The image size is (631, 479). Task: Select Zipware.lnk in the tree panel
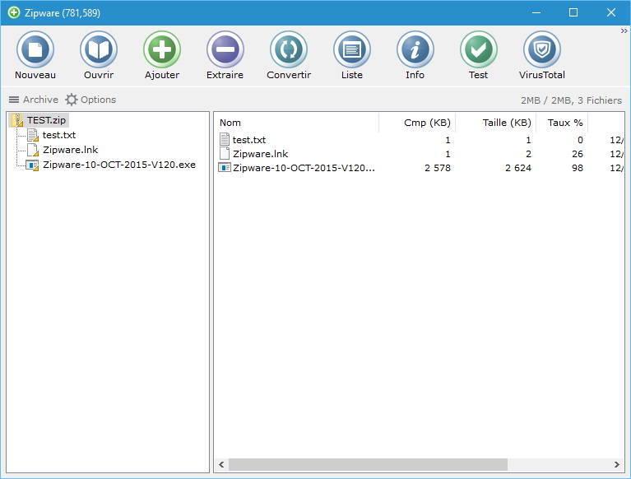(x=71, y=150)
